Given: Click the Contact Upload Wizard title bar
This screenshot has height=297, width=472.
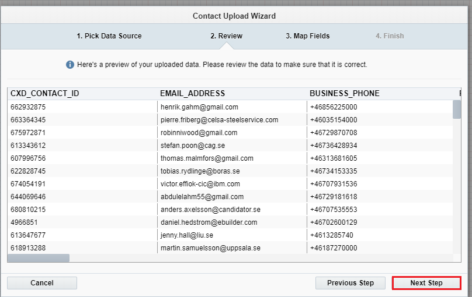Looking at the screenshot, I should [234, 16].
